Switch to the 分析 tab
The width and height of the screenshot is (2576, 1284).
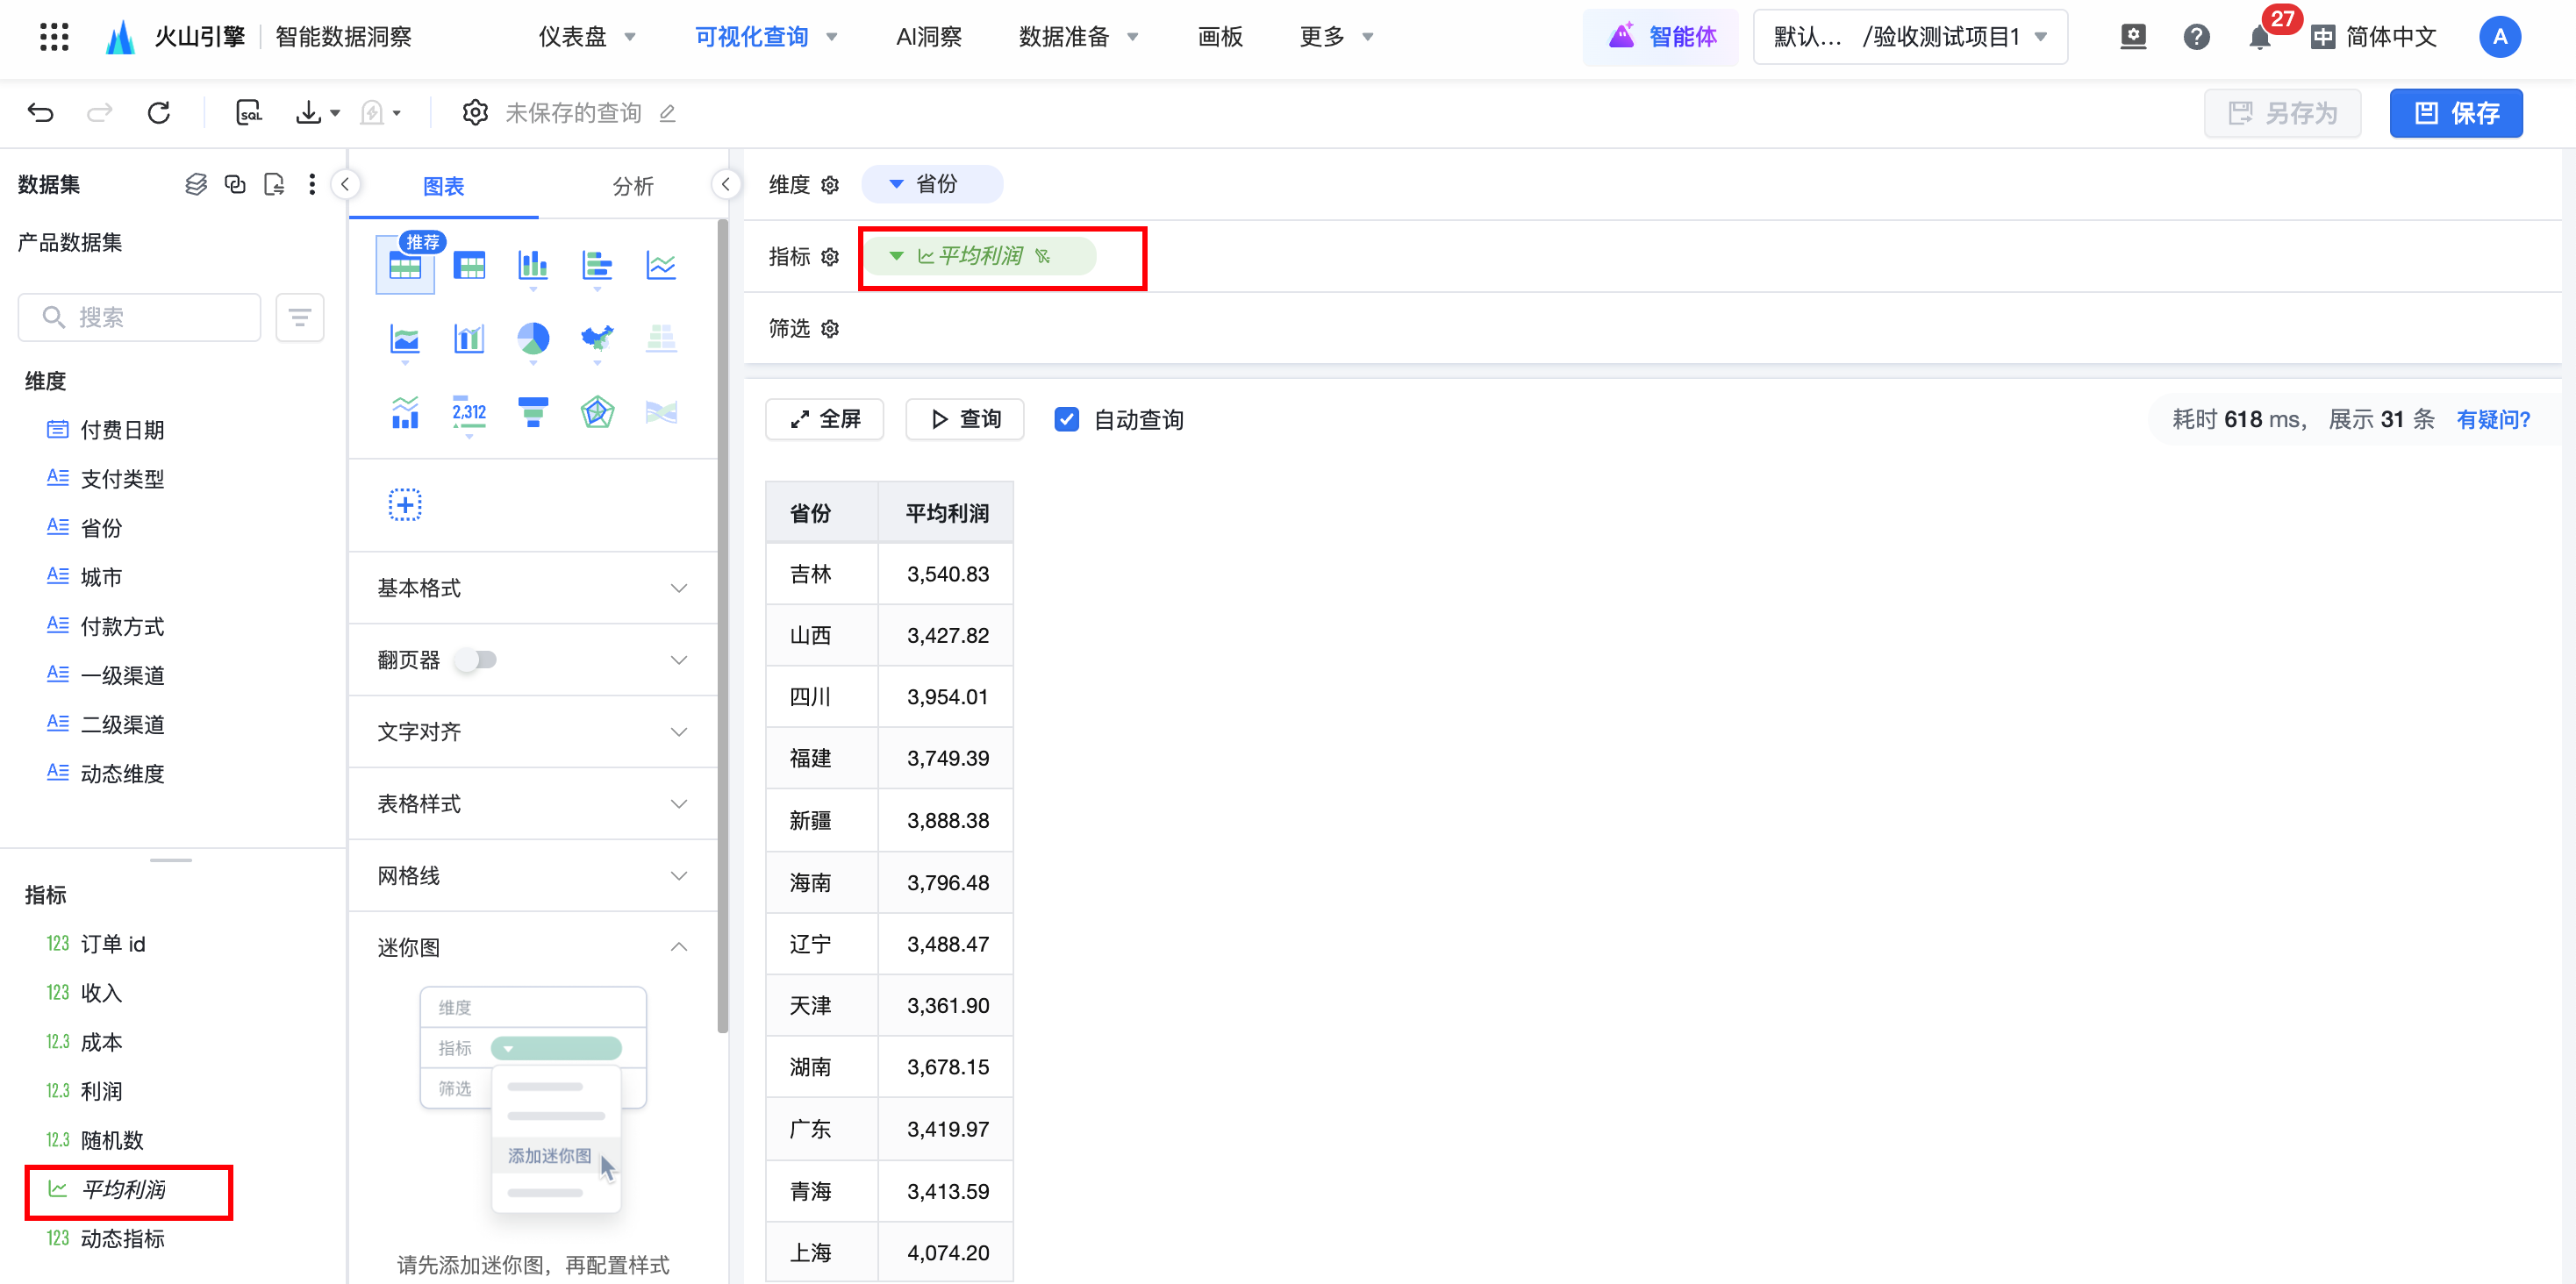(x=632, y=186)
